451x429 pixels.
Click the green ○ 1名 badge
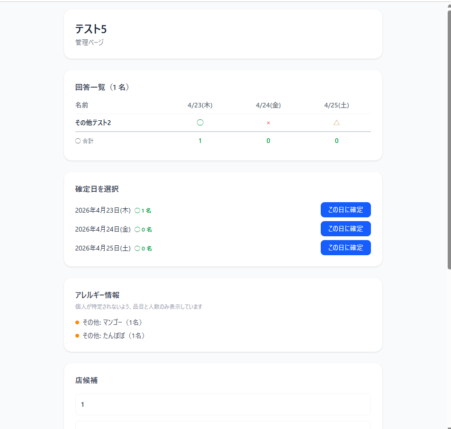tap(143, 210)
